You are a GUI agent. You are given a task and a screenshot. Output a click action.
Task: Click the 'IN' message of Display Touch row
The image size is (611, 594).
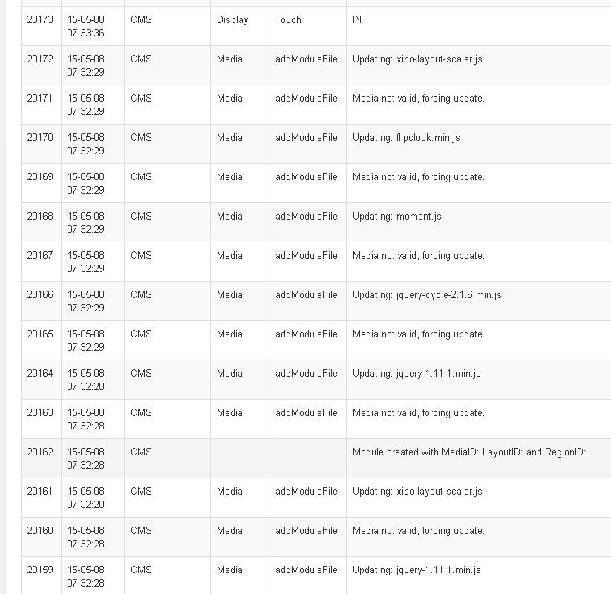(x=357, y=19)
